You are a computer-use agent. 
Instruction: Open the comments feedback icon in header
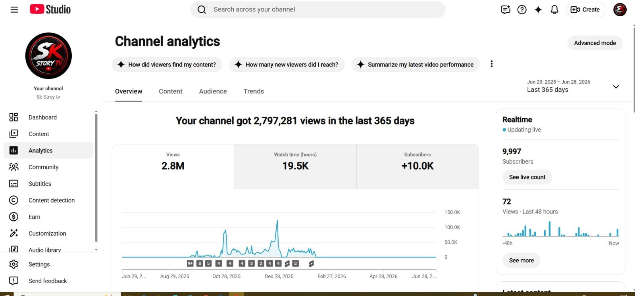pyautogui.click(x=505, y=10)
